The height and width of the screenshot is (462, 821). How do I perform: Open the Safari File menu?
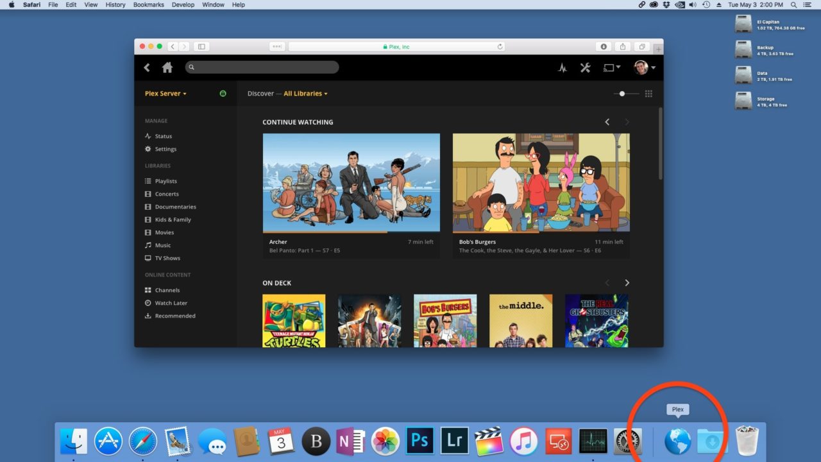(53, 4)
